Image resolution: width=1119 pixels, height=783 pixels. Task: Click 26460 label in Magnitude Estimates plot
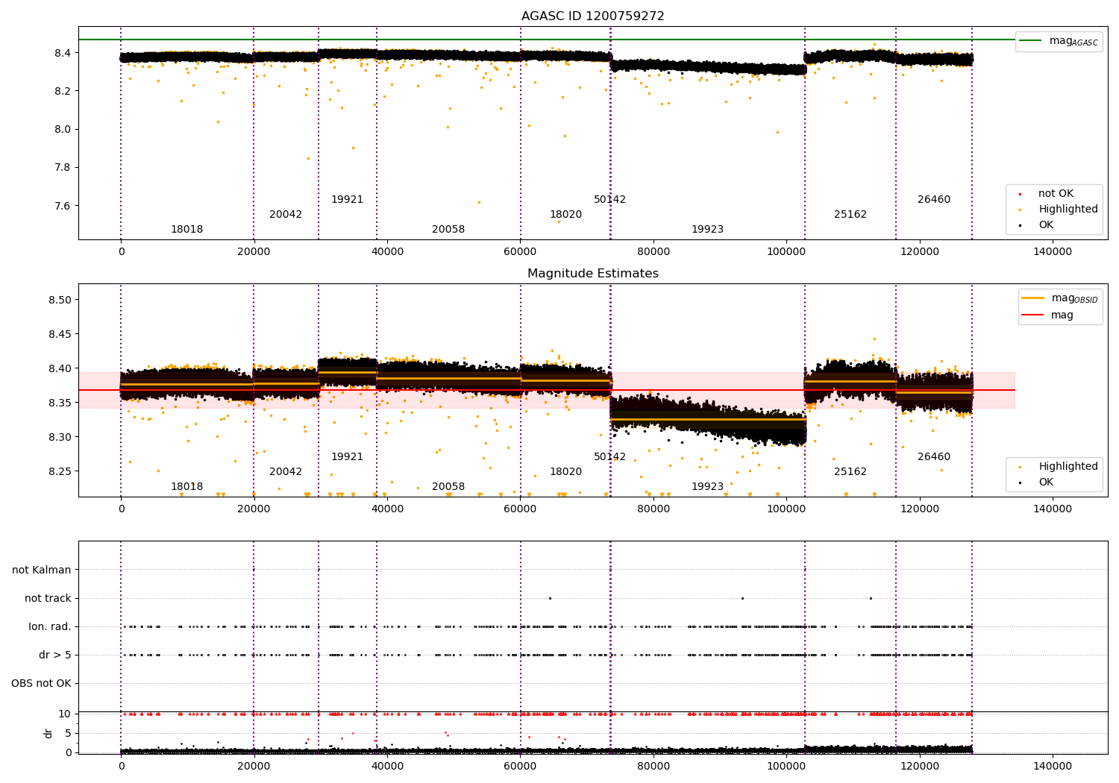(934, 457)
